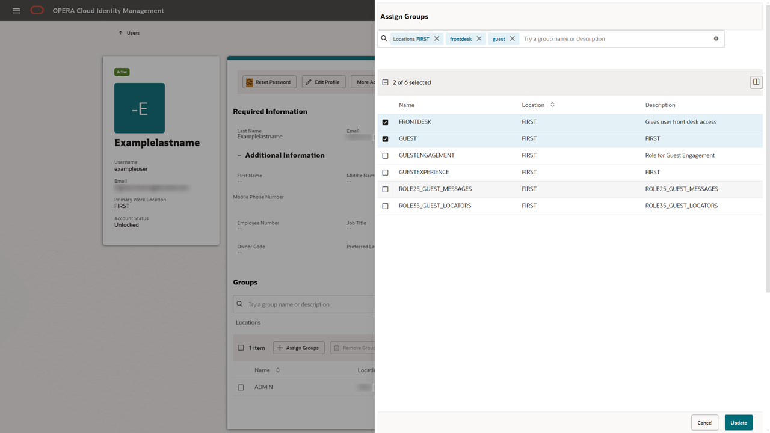Collapse the Additional Information section
The height and width of the screenshot is (433, 770).
(240, 155)
